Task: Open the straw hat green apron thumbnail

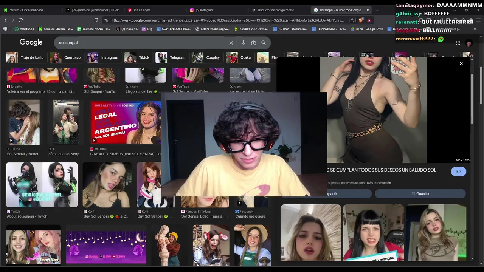Action: [252, 246]
